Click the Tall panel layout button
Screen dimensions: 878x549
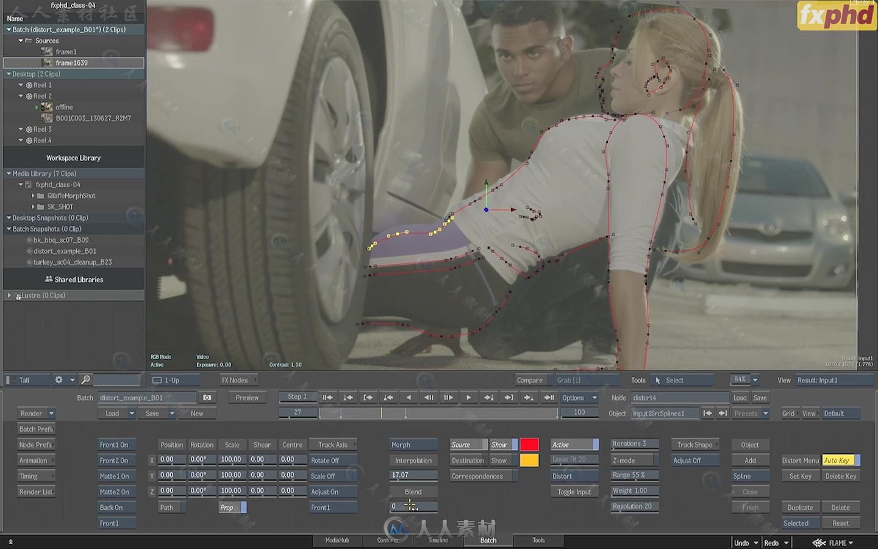(27, 380)
